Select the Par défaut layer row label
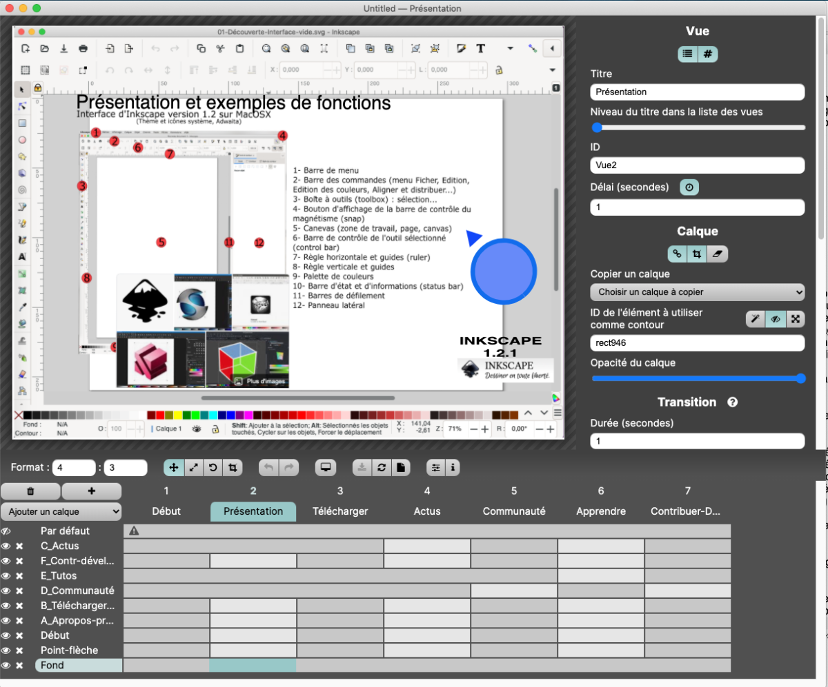This screenshot has width=828, height=687. (x=65, y=531)
